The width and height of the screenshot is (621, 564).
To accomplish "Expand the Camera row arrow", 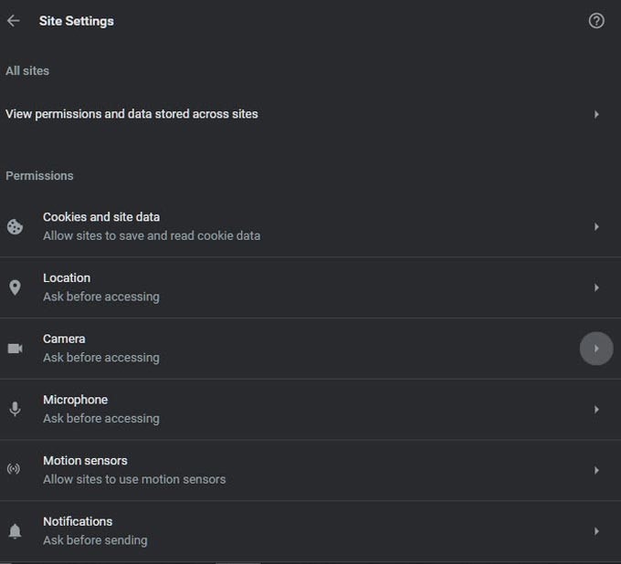I will [x=596, y=349].
